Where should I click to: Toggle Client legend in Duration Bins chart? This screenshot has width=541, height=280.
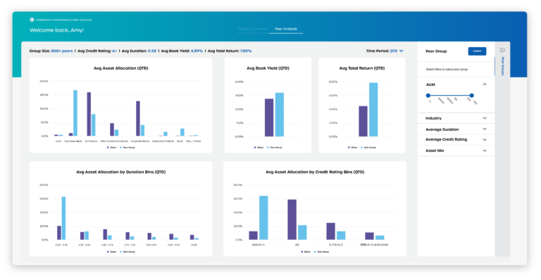[x=111, y=252]
